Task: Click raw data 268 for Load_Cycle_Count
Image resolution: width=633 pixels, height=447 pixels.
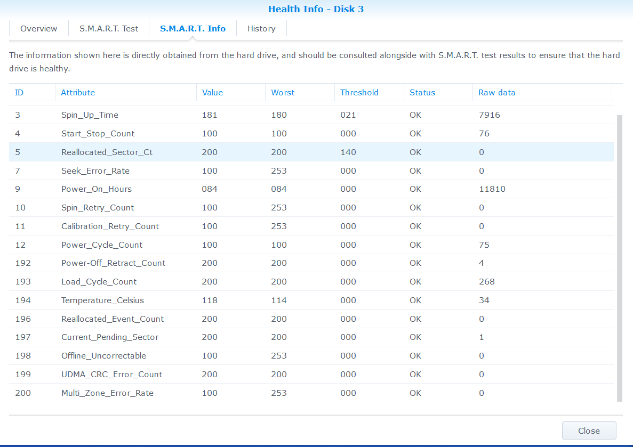Action: pyautogui.click(x=487, y=282)
